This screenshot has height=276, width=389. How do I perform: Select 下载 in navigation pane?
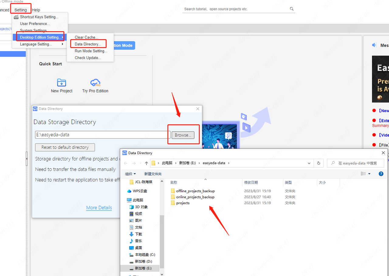[x=136, y=234]
